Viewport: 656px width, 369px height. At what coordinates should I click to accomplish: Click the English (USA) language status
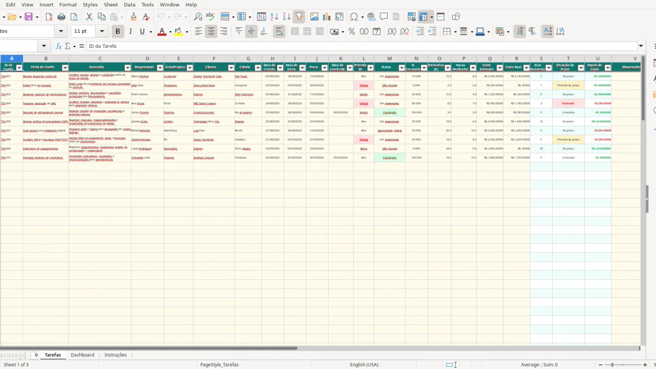(364, 365)
